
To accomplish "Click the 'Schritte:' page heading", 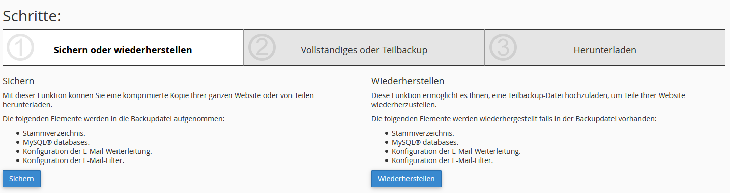I will point(32,16).
